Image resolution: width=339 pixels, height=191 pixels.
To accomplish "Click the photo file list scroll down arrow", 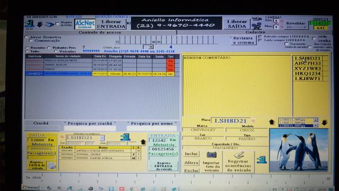I will coord(316,125).
